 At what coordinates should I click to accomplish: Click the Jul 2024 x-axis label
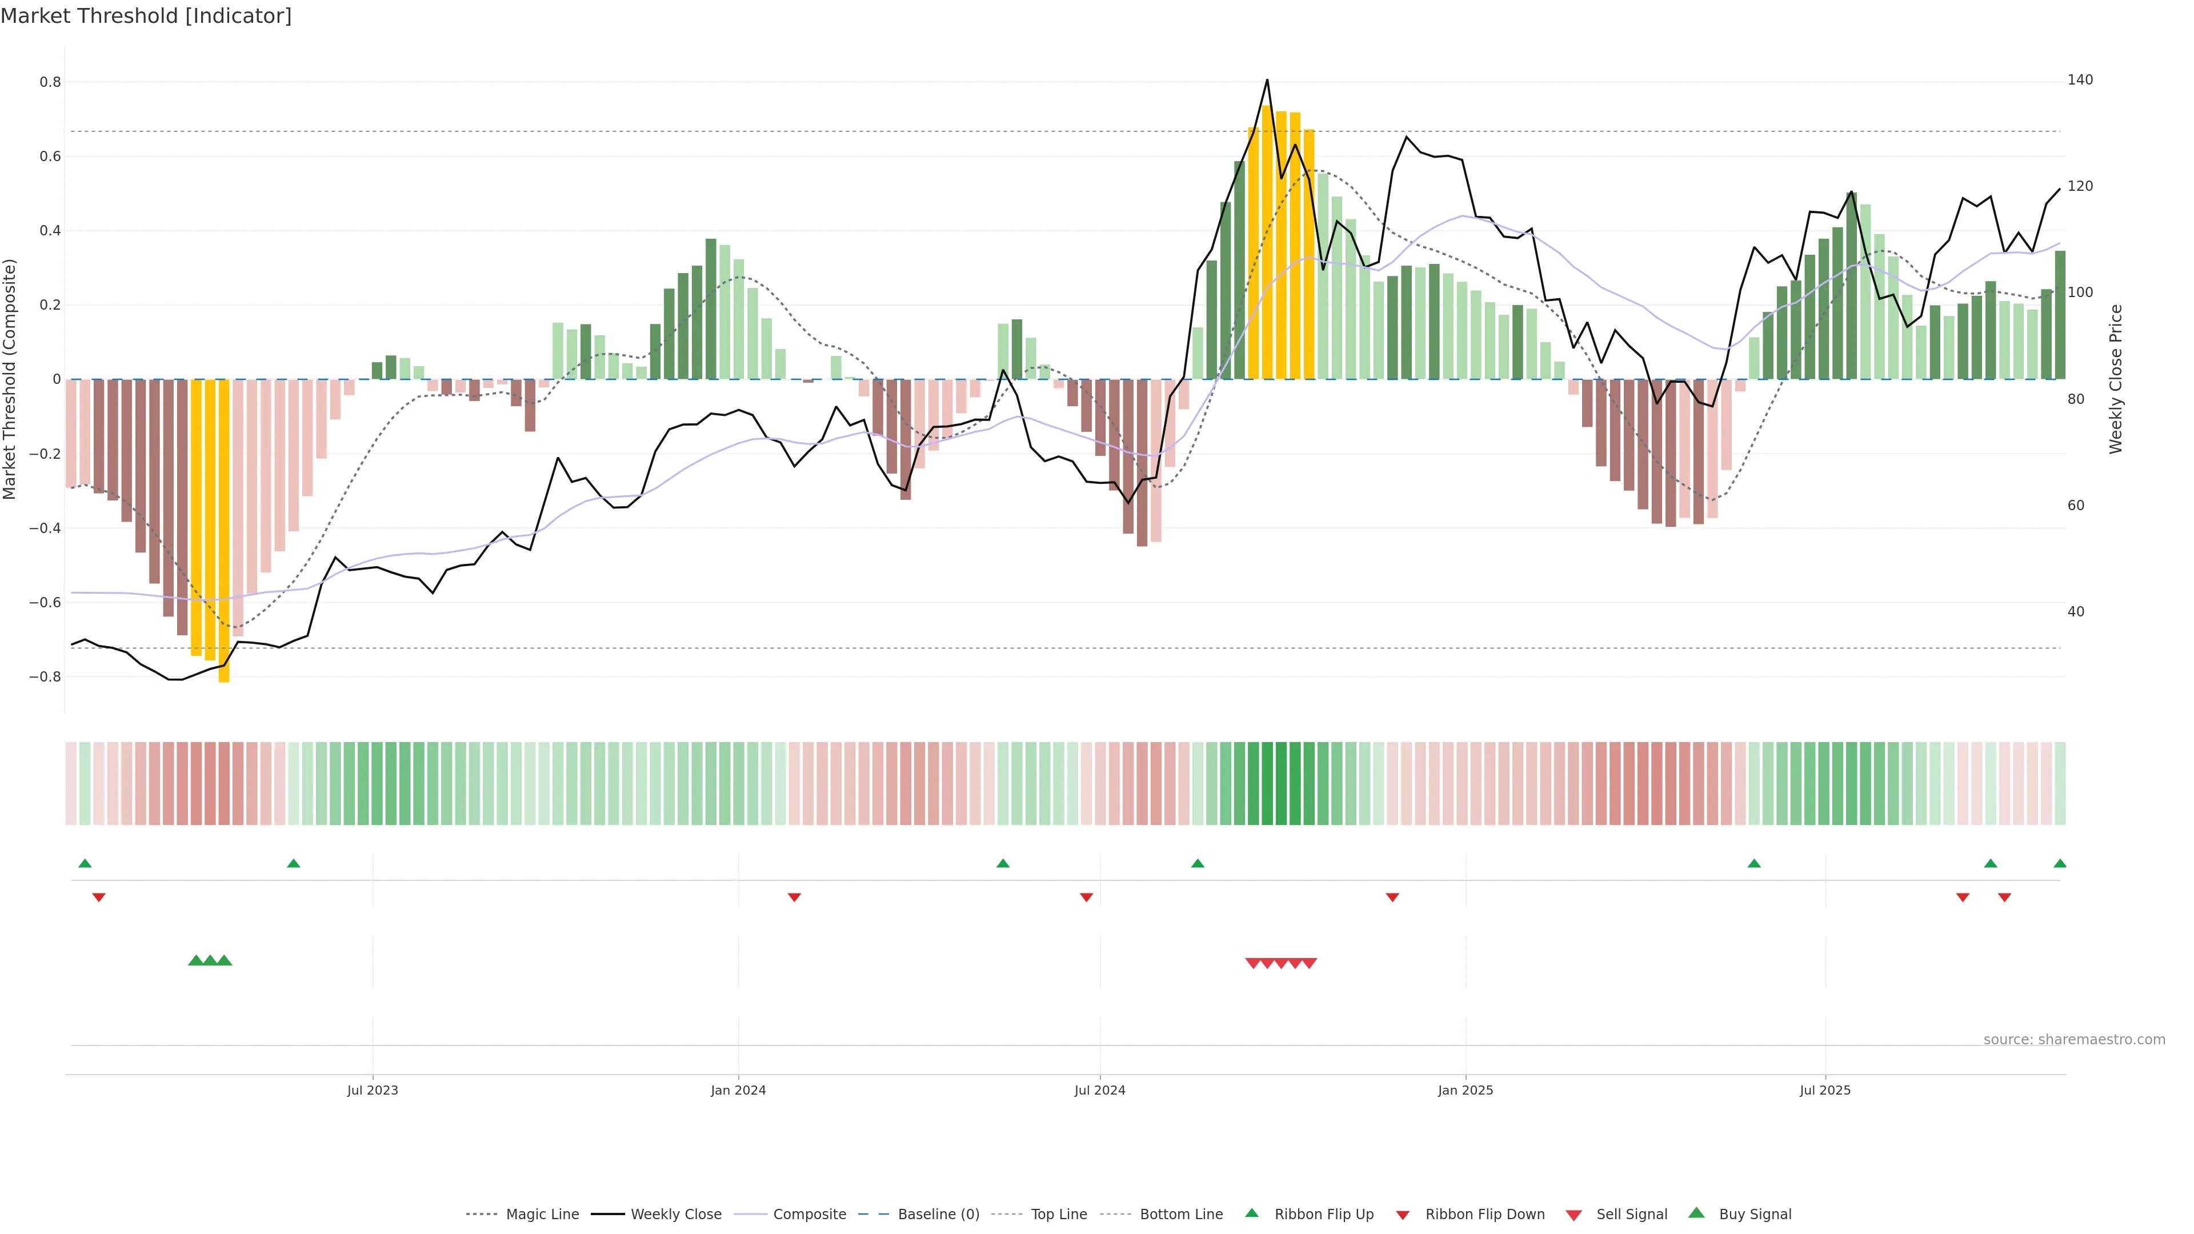point(1099,1090)
